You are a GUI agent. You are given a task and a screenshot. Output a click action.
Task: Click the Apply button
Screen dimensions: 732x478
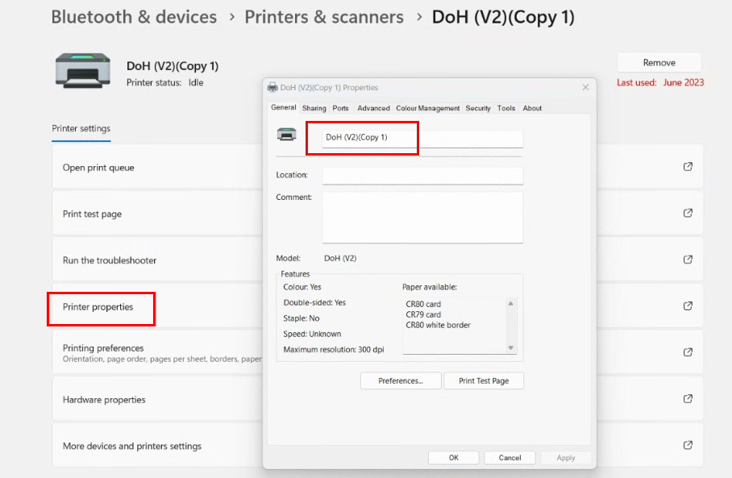tap(566, 458)
